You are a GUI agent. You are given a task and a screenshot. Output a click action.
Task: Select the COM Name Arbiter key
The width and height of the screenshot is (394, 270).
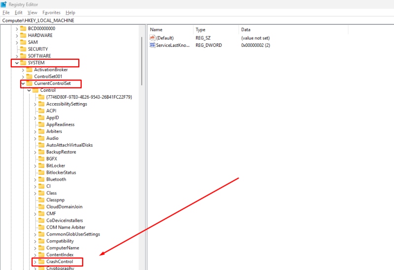66,227
